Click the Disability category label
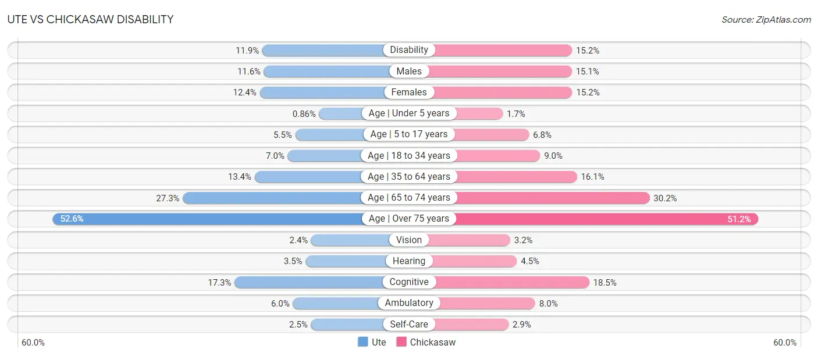The width and height of the screenshot is (818, 356). coord(409,50)
